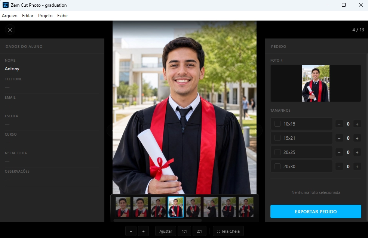Check the 10x15 size checkbox
The image size is (368, 238).
click(x=277, y=124)
